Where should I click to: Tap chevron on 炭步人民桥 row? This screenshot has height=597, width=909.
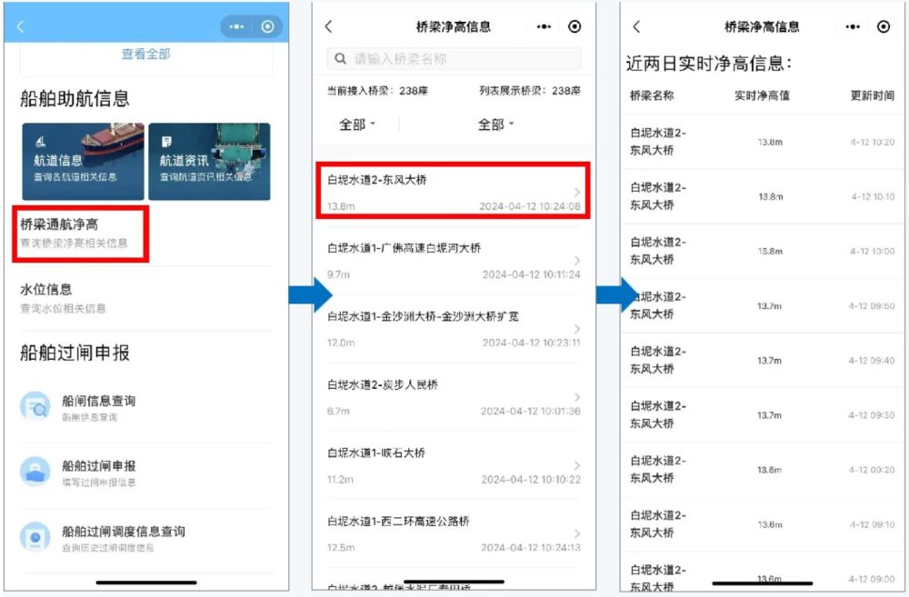(577, 397)
